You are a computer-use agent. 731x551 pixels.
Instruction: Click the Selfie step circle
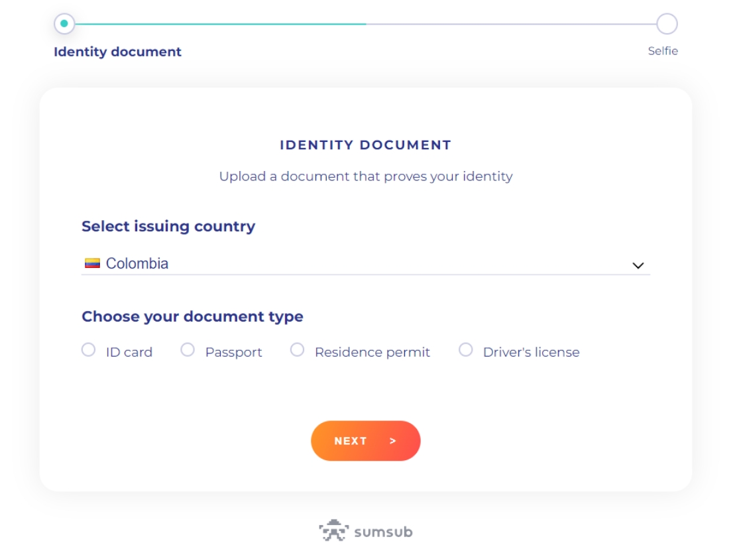667,24
